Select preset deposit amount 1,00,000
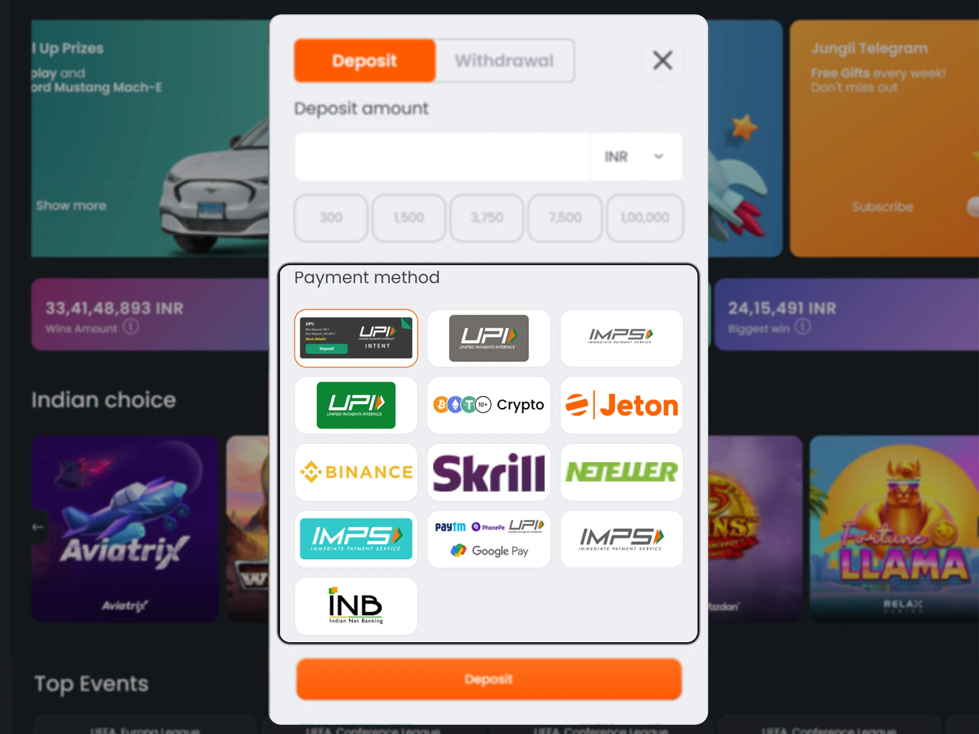979x734 pixels. [x=645, y=218]
